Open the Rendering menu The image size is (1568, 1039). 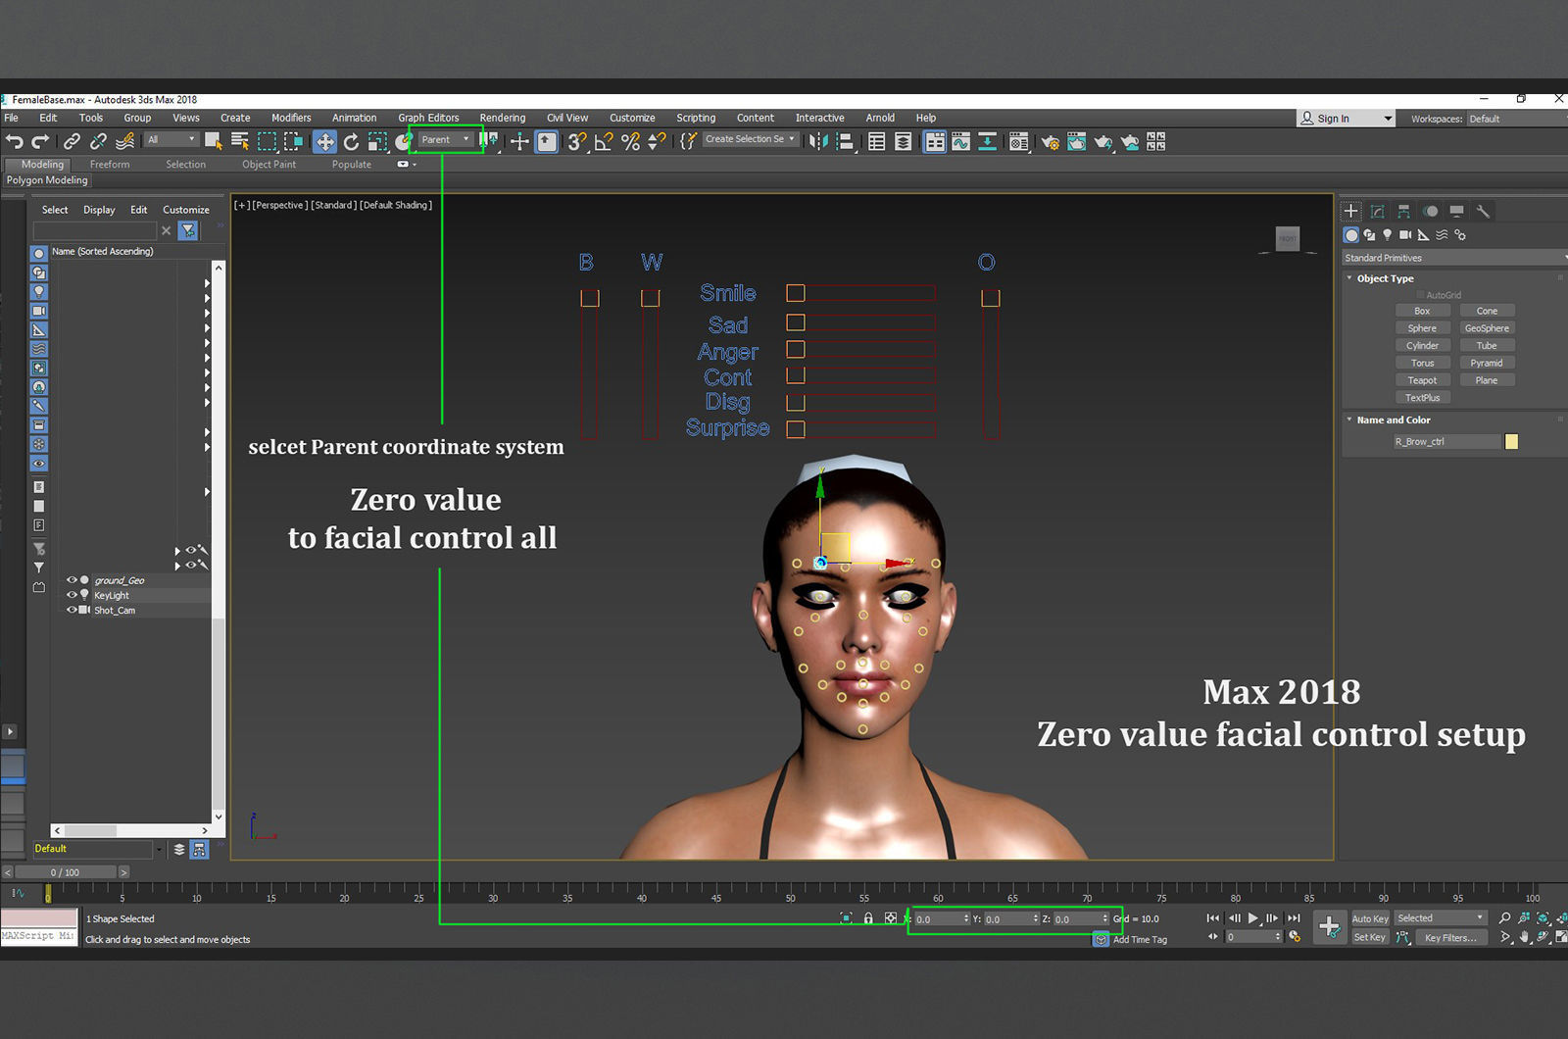click(x=503, y=118)
